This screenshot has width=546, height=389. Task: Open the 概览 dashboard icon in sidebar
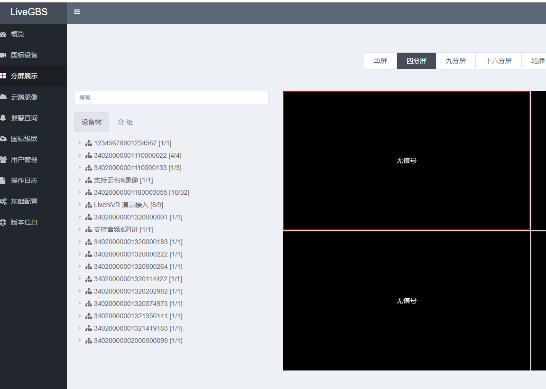(3, 34)
